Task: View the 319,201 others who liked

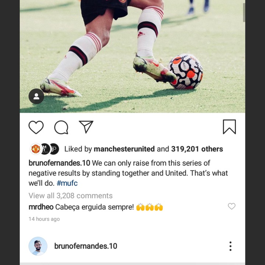Action: point(197,149)
